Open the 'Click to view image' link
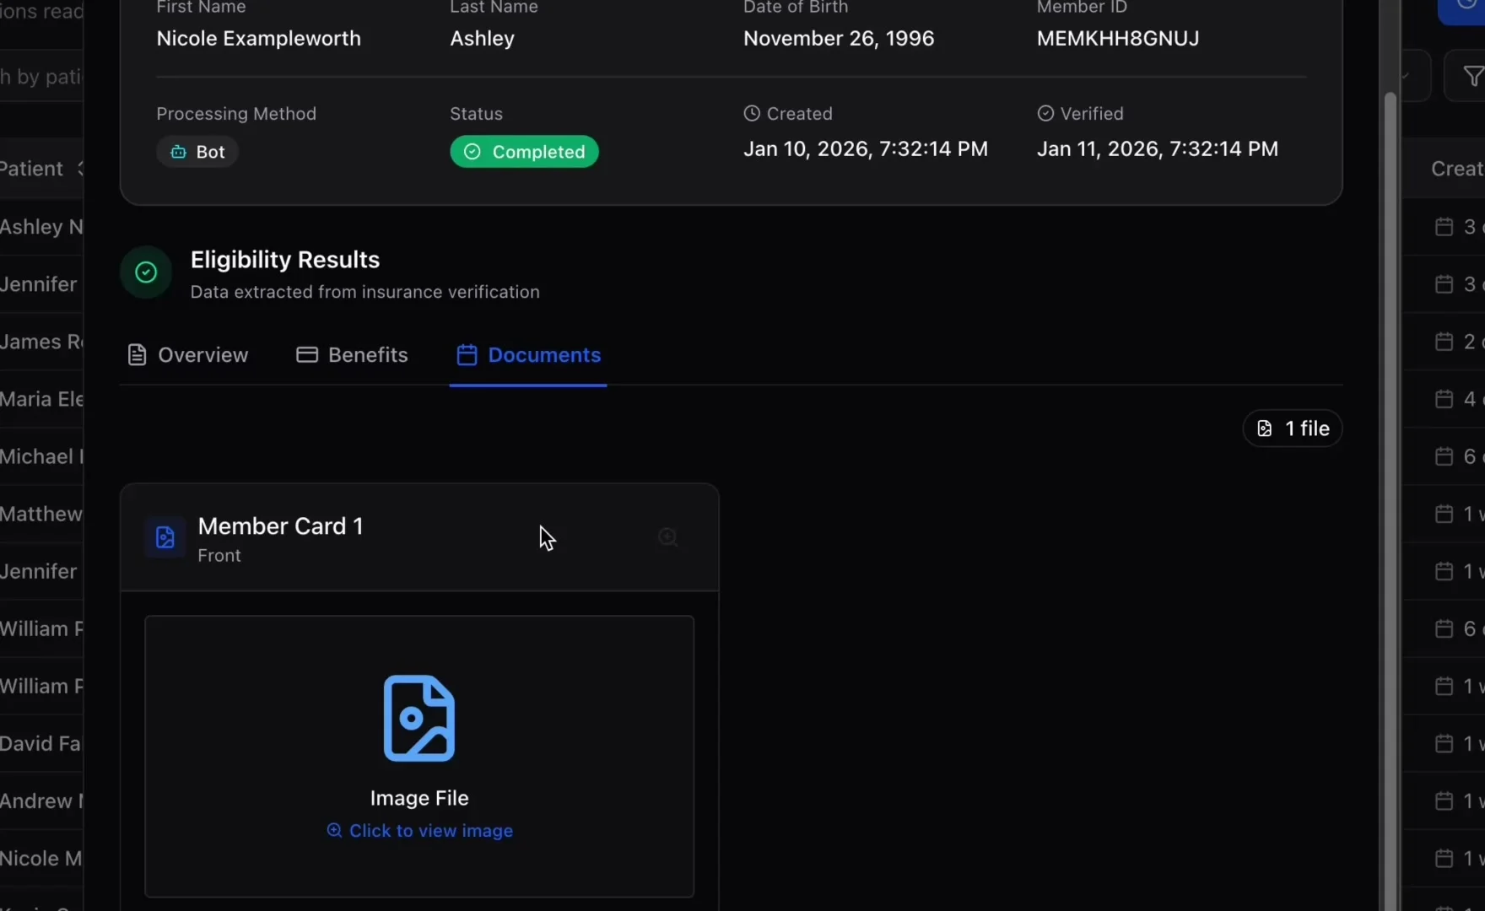Viewport: 1485px width, 911px height. click(x=420, y=831)
